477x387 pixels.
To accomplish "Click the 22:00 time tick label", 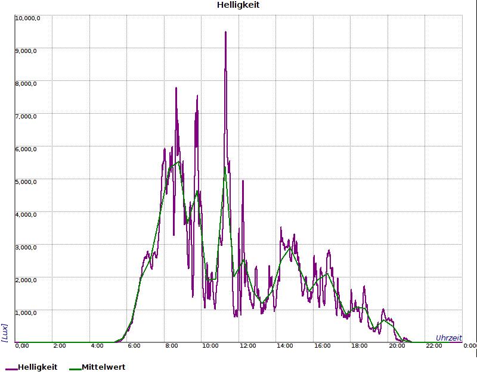I will (434, 346).
